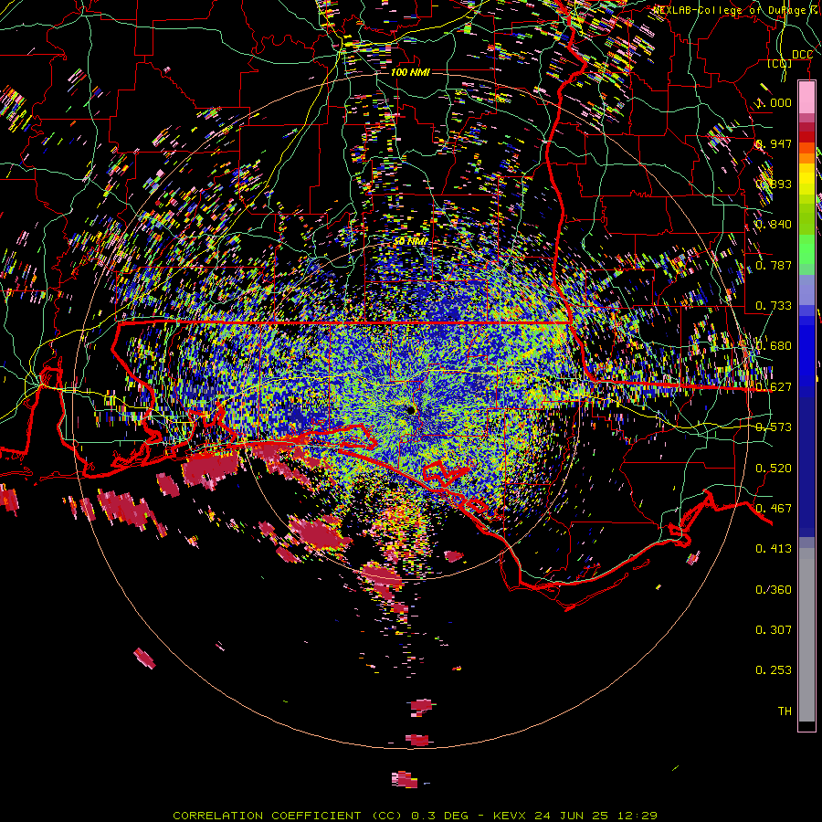This screenshot has height=822, width=822.
Task: Click the 0.573 legend value
Action: (x=774, y=427)
